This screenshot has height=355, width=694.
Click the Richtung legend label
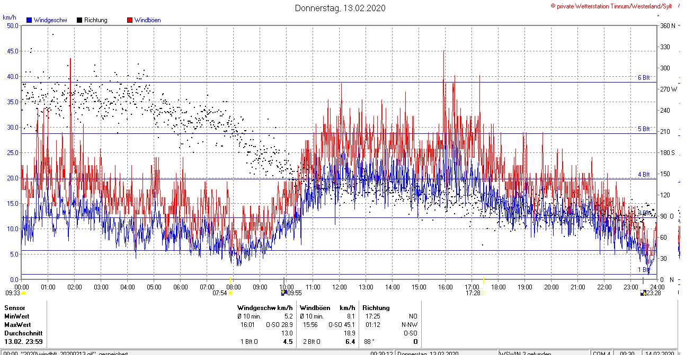[96, 20]
